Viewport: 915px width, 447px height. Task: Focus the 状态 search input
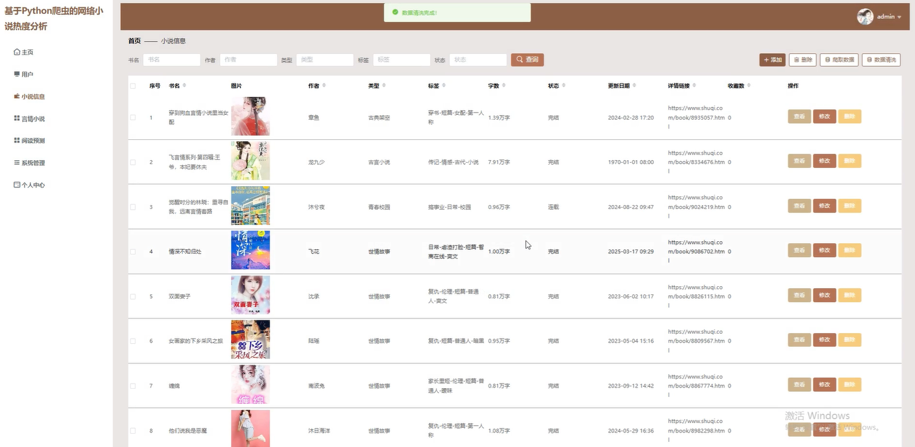[x=478, y=60]
